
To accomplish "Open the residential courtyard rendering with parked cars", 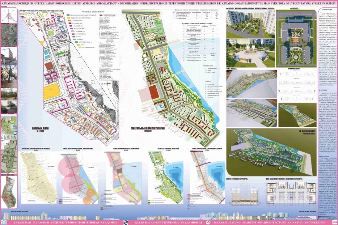I will (x=250, y=24).
